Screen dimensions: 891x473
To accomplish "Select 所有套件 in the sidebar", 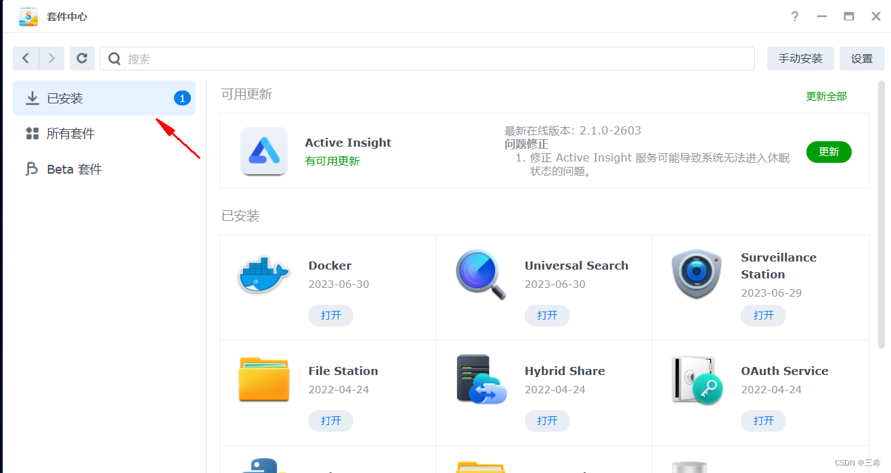I will coord(104,134).
